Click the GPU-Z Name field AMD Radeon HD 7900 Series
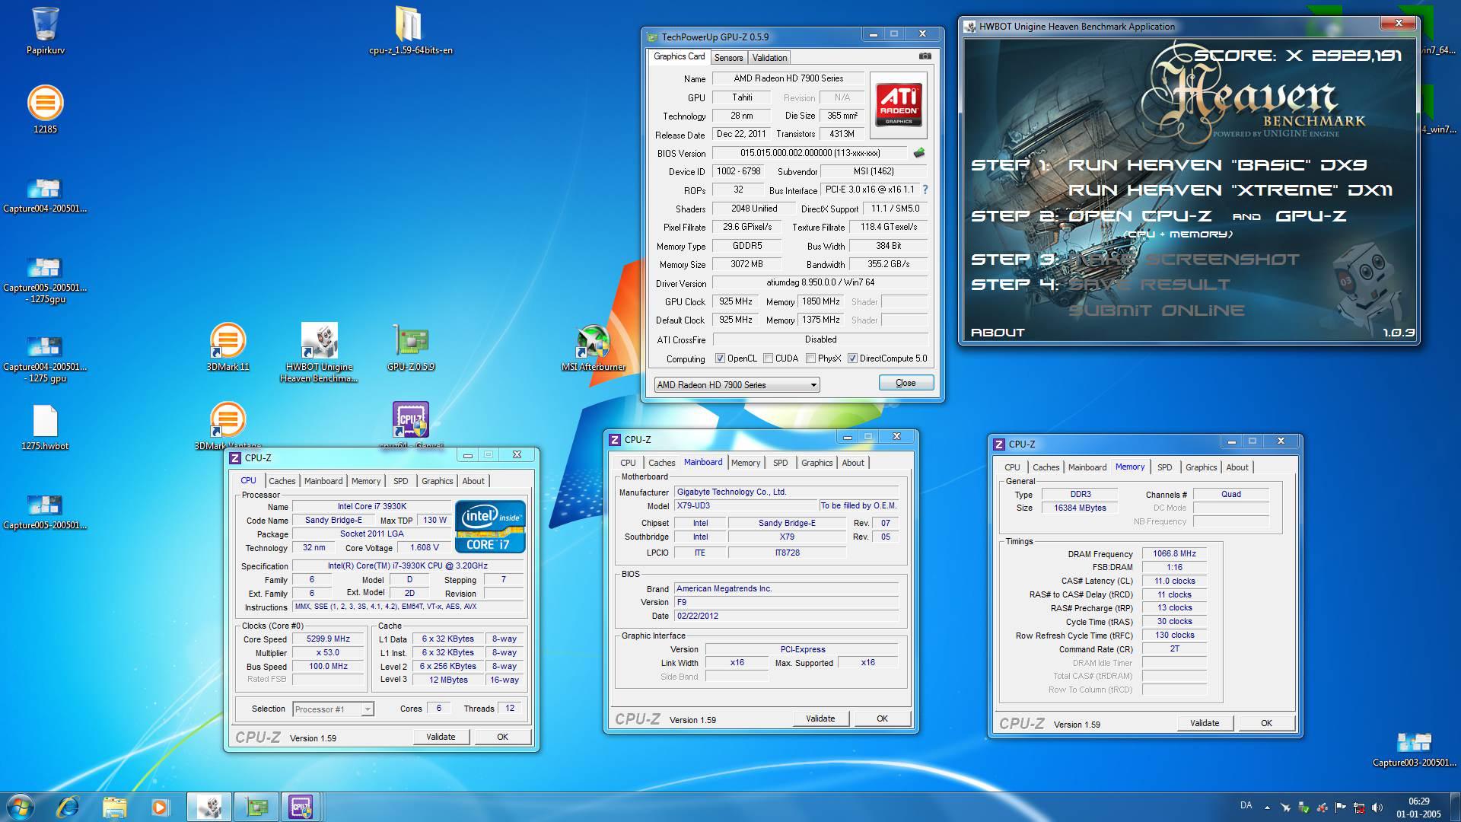This screenshot has width=1461, height=822. (788, 78)
